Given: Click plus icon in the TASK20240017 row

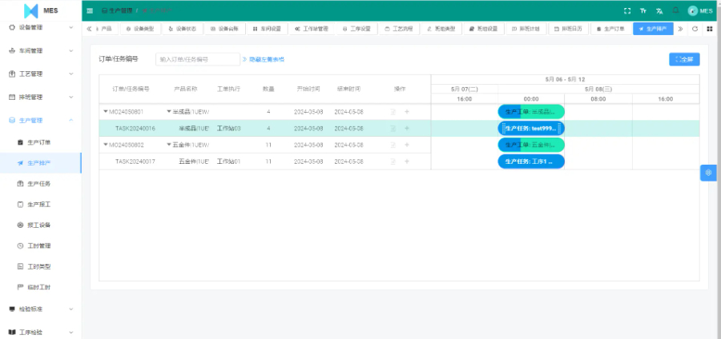Looking at the screenshot, I should click(x=407, y=162).
